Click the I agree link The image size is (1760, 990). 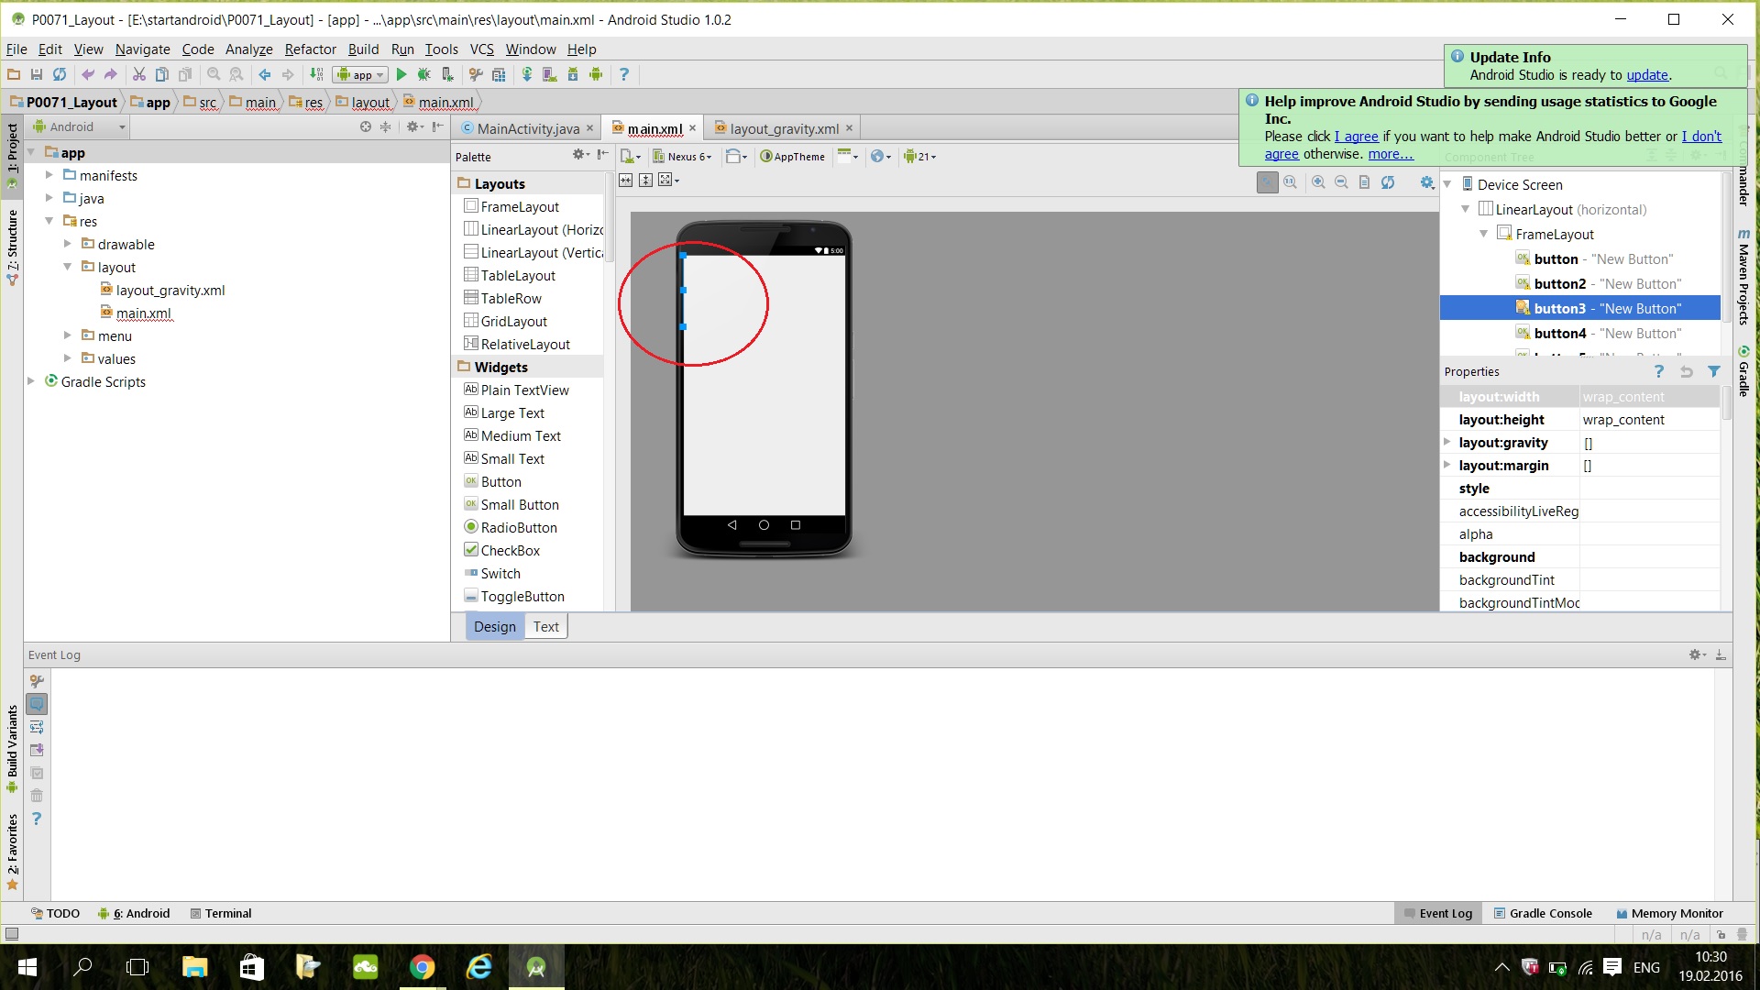click(x=1356, y=137)
